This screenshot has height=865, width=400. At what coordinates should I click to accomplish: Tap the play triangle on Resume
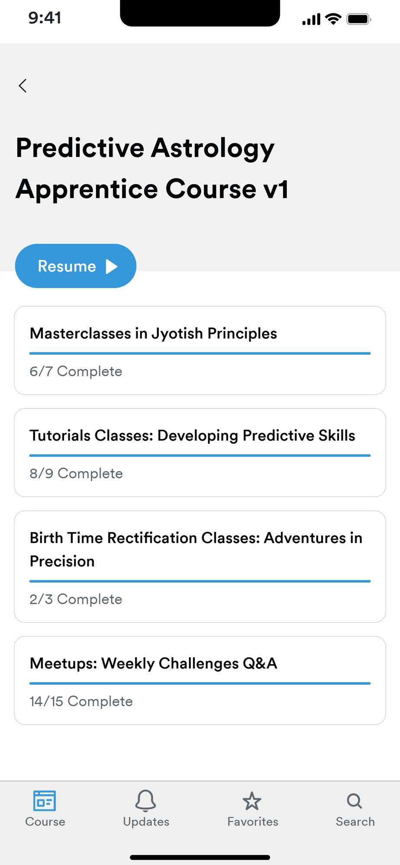point(112,266)
